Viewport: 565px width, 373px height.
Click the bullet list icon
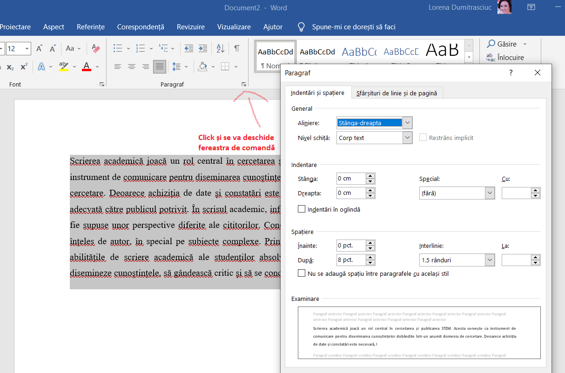point(118,48)
